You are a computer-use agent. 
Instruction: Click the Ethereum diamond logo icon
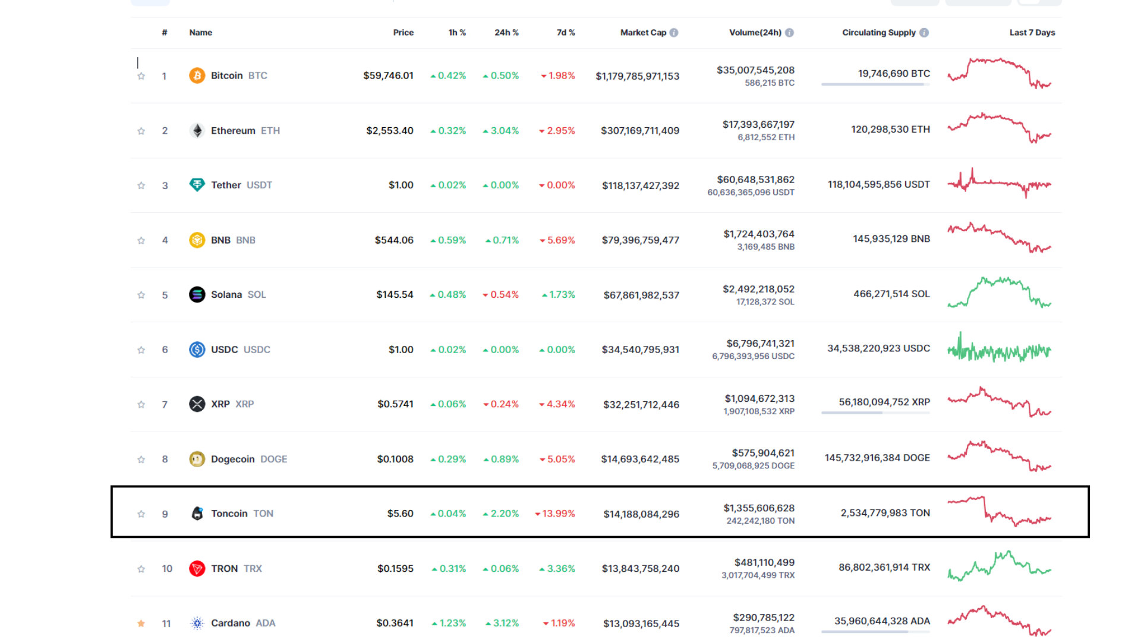[197, 130]
